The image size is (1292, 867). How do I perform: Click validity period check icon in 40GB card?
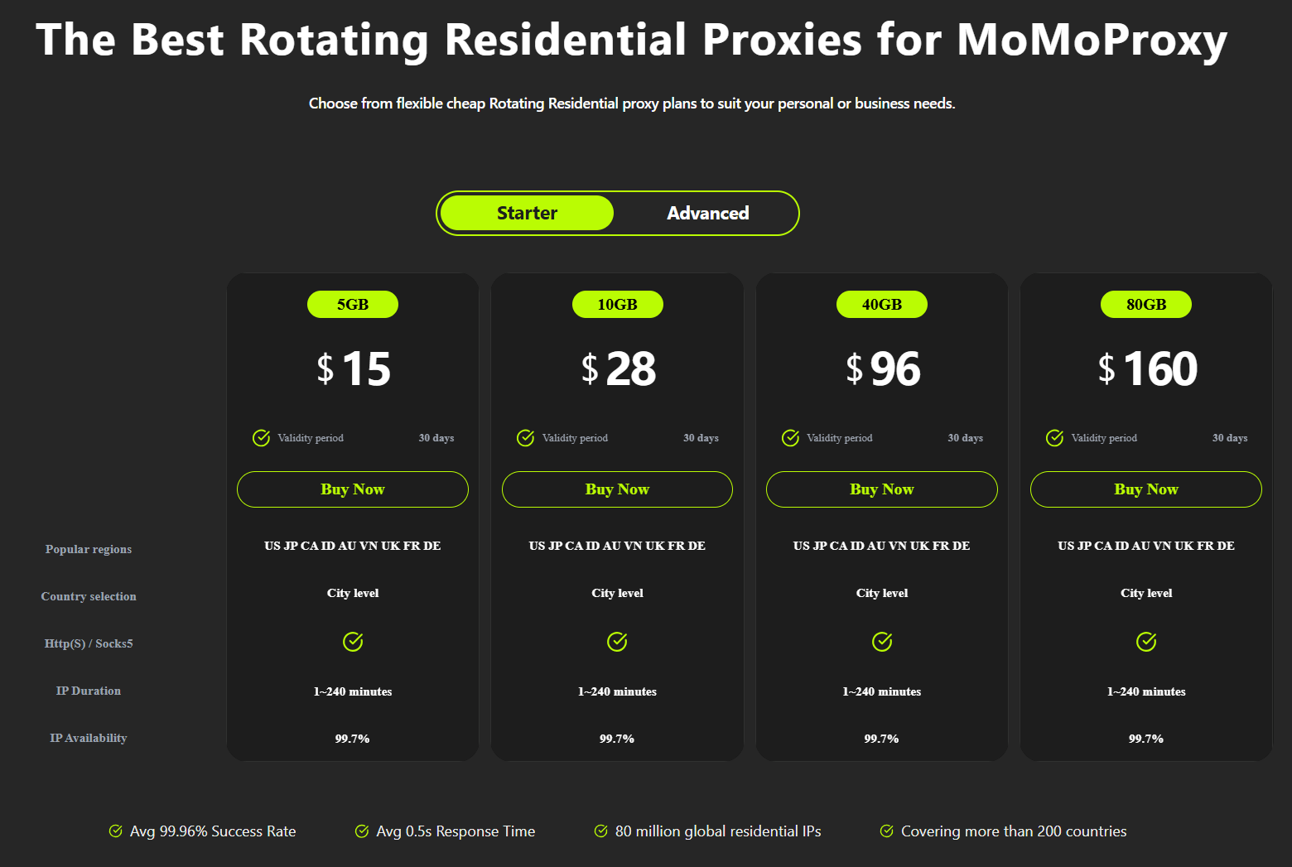(x=790, y=437)
